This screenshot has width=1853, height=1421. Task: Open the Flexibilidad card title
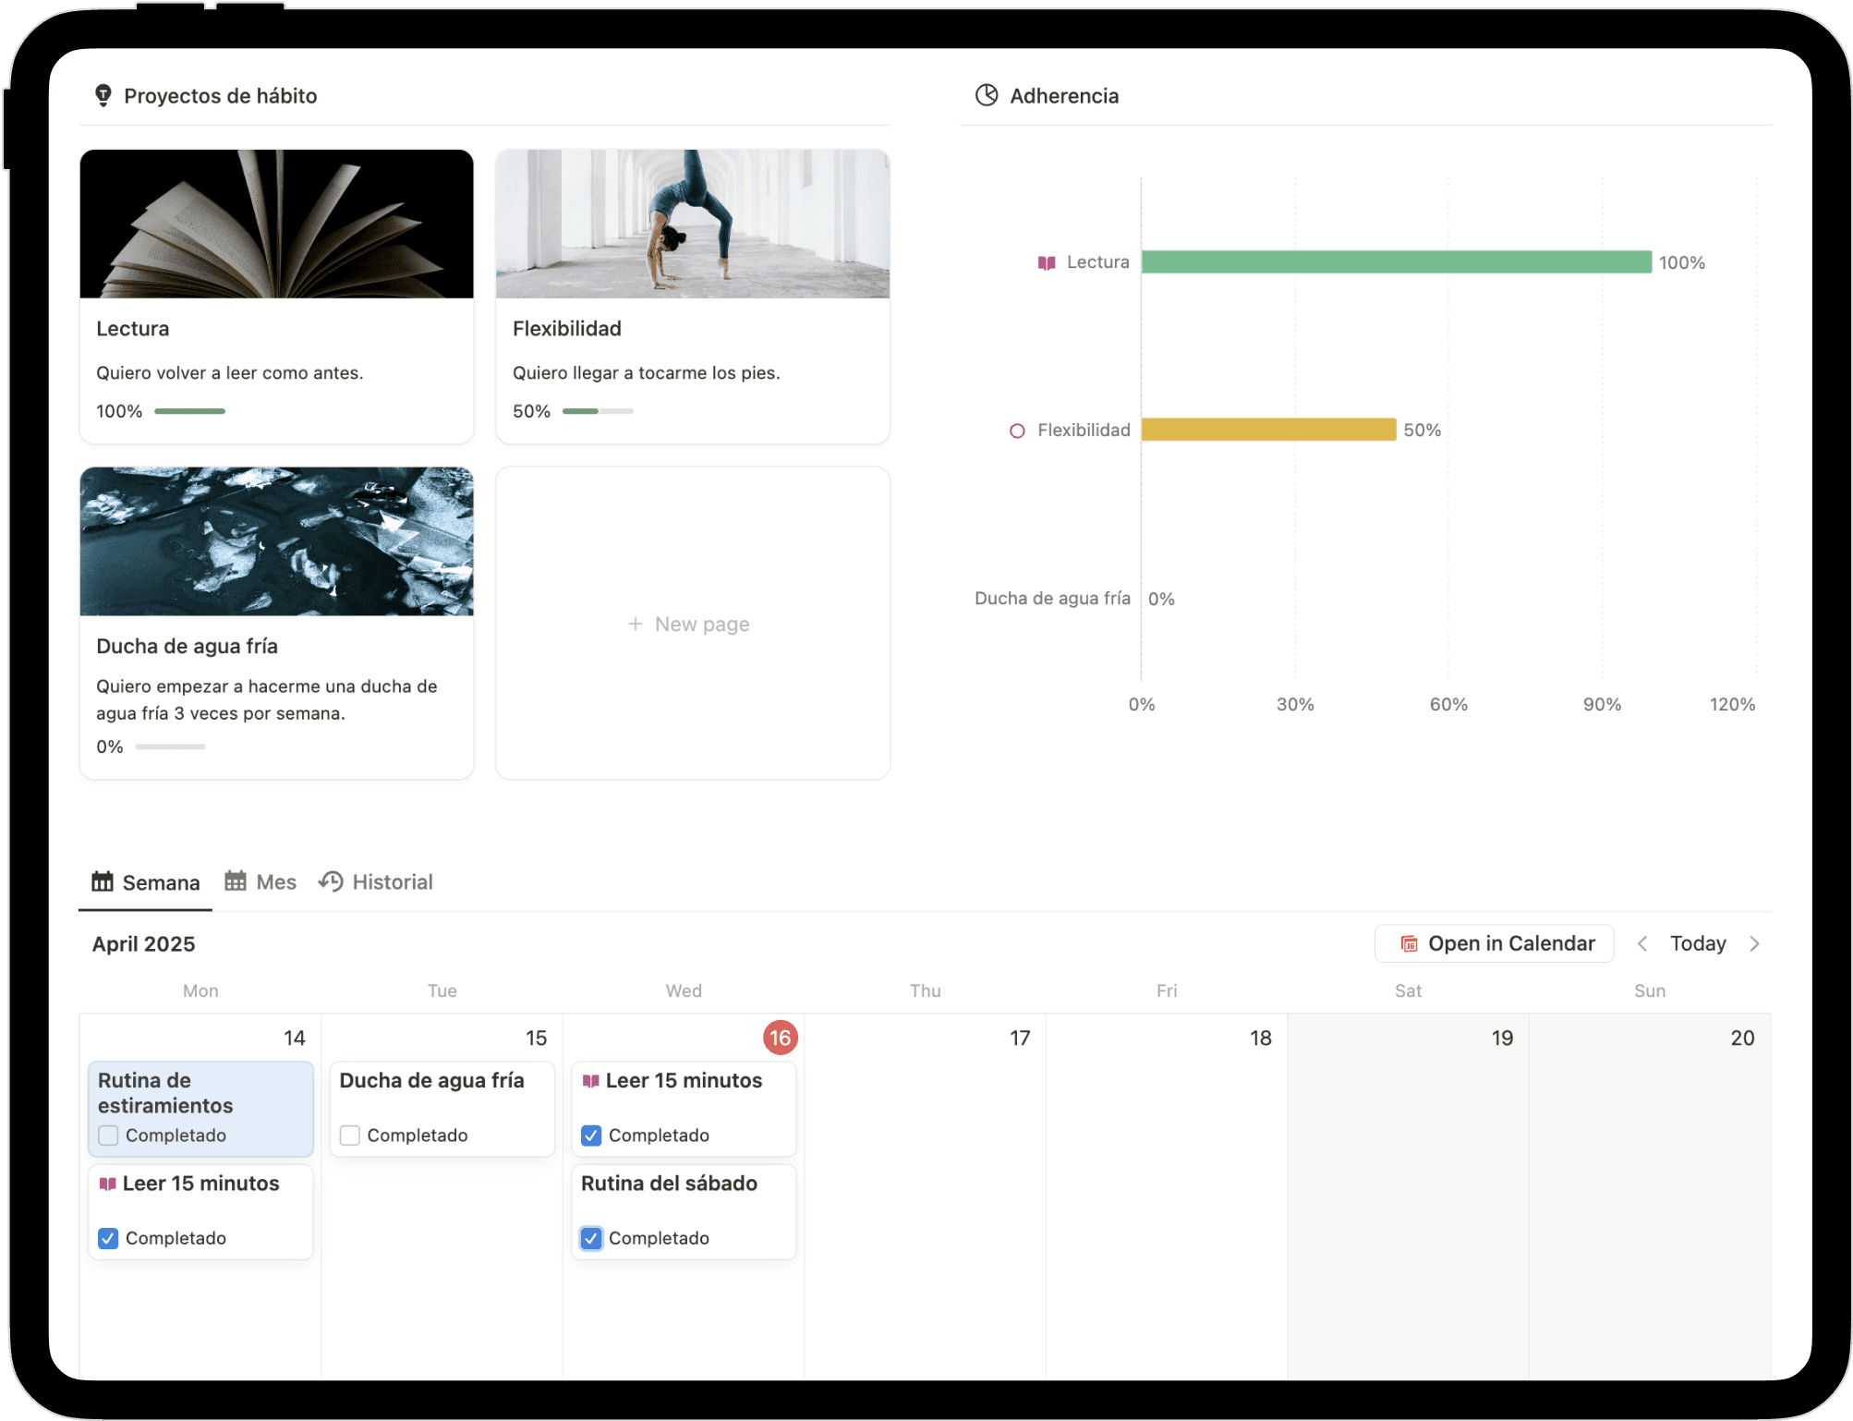click(x=567, y=329)
